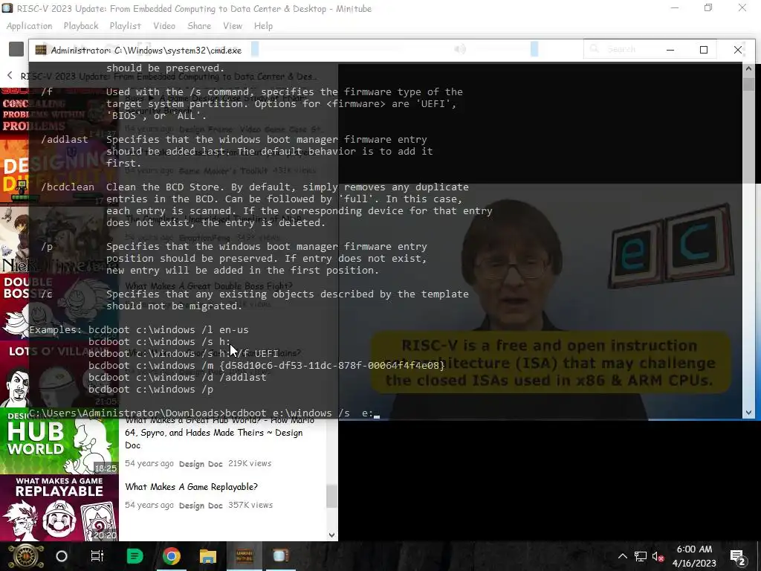The width and height of the screenshot is (761, 571).
Task: Click the command prompt line 'bcdboot e:\windows /s e:'
Action: click(x=299, y=413)
